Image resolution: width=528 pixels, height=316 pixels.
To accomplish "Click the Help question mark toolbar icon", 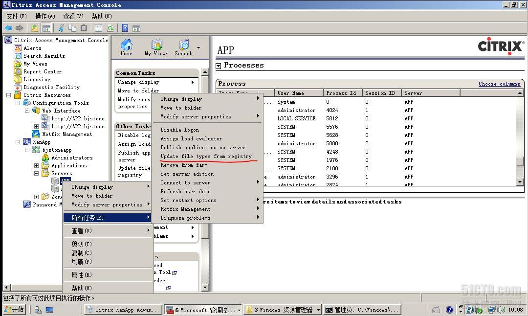I will (125, 28).
